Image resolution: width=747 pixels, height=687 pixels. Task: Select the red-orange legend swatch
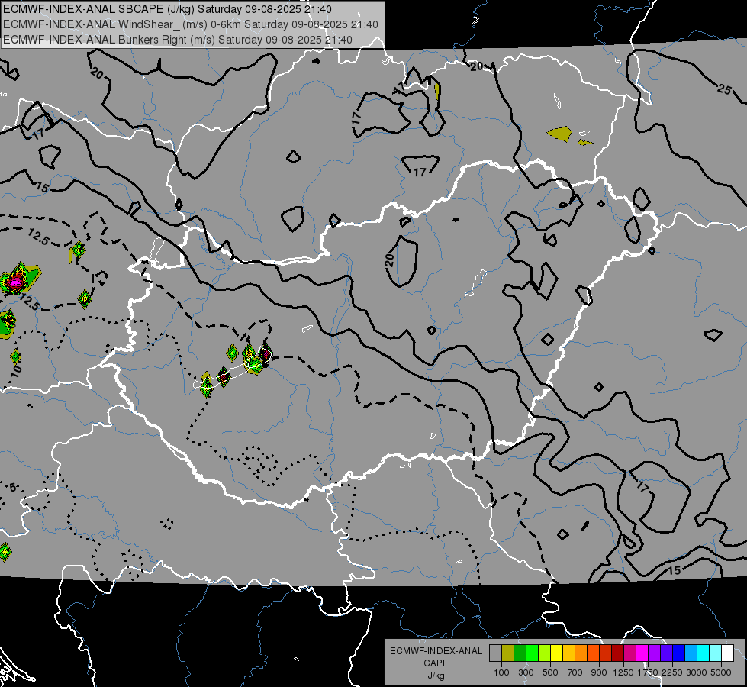pos(593,653)
